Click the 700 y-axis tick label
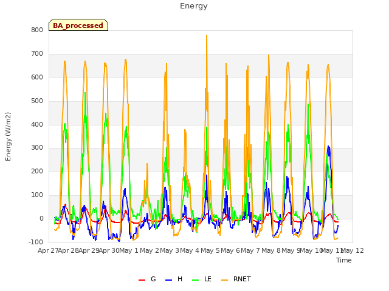 (x=37, y=54)
